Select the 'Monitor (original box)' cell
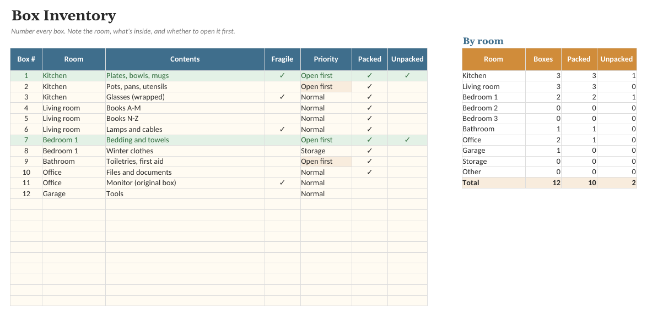This screenshot has height=316, width=647. (x=185, y=182)
